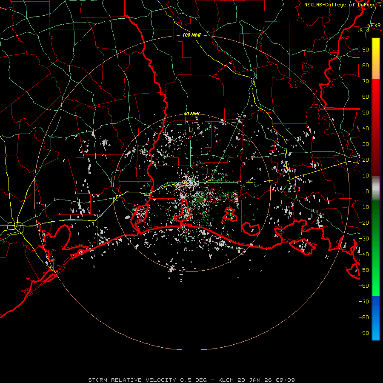Screen dimensions: 383x383
Task: Click the -80 value on the velocity scale
Action: pyautogui.click(x=364, y=317)
